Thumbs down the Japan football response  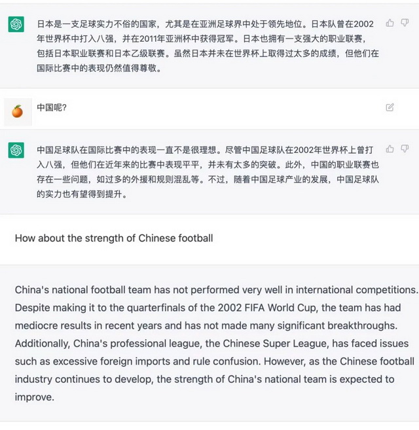(x=405, y=23)
